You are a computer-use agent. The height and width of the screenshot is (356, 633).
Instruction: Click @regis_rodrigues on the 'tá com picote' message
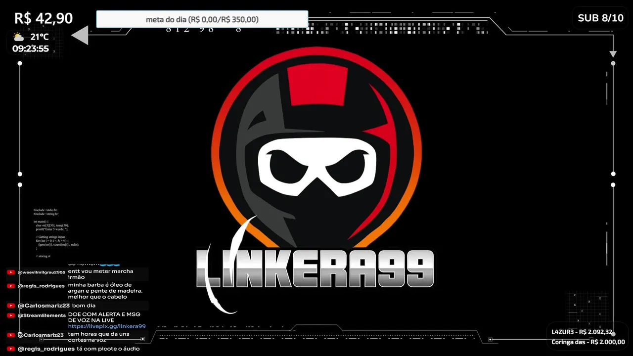point(46,349)
